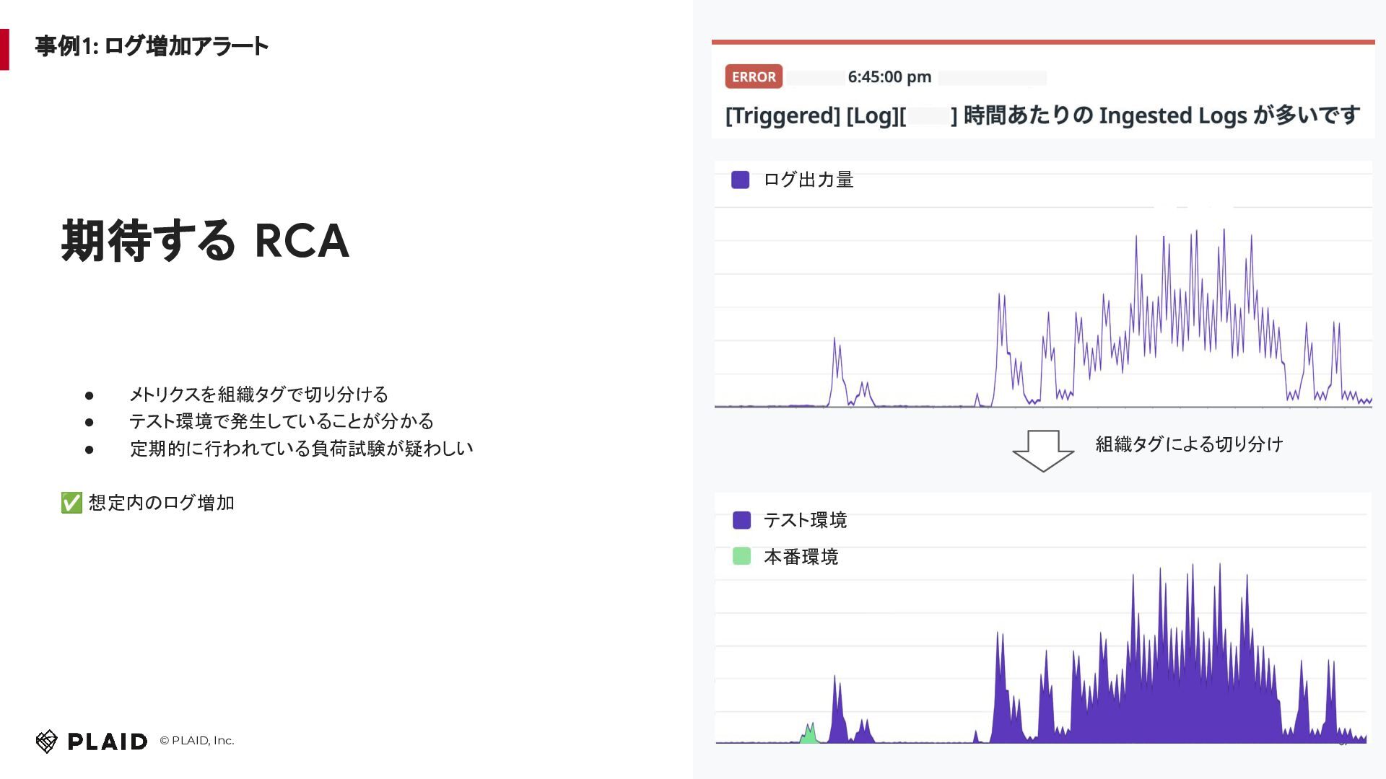Click the green checkmark emoji icon
Screen dimensions: 1386x779
click(x=71, y=503)
